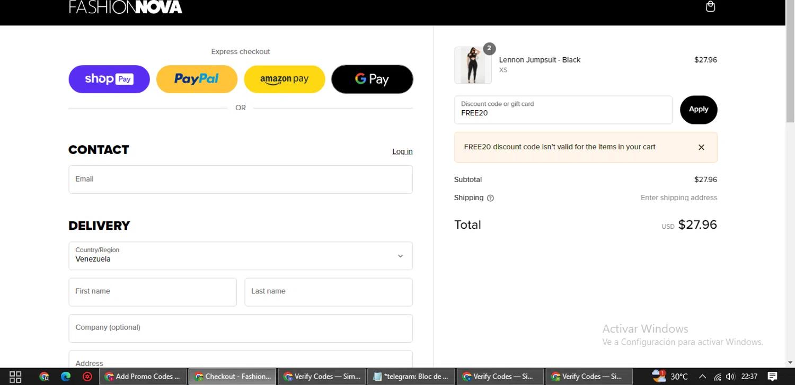Pay with Shop Pay express checkout
Screen dimensions: 795x385
(109, 79)
